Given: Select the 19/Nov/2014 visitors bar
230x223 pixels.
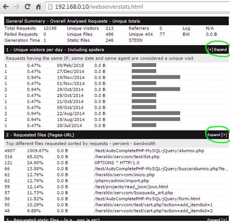Looking at the screenshot, I should pos(156,77).
